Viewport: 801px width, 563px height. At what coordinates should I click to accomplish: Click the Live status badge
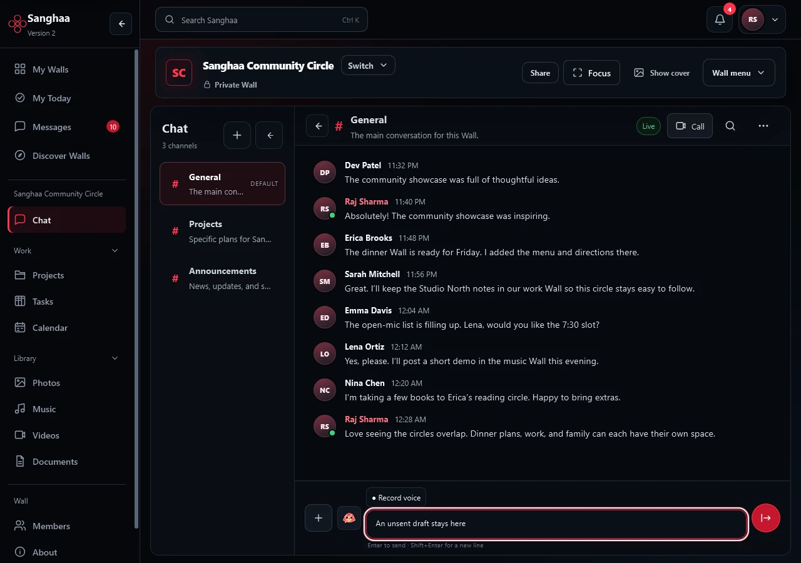pyautogui.click(x=648, y=126)
